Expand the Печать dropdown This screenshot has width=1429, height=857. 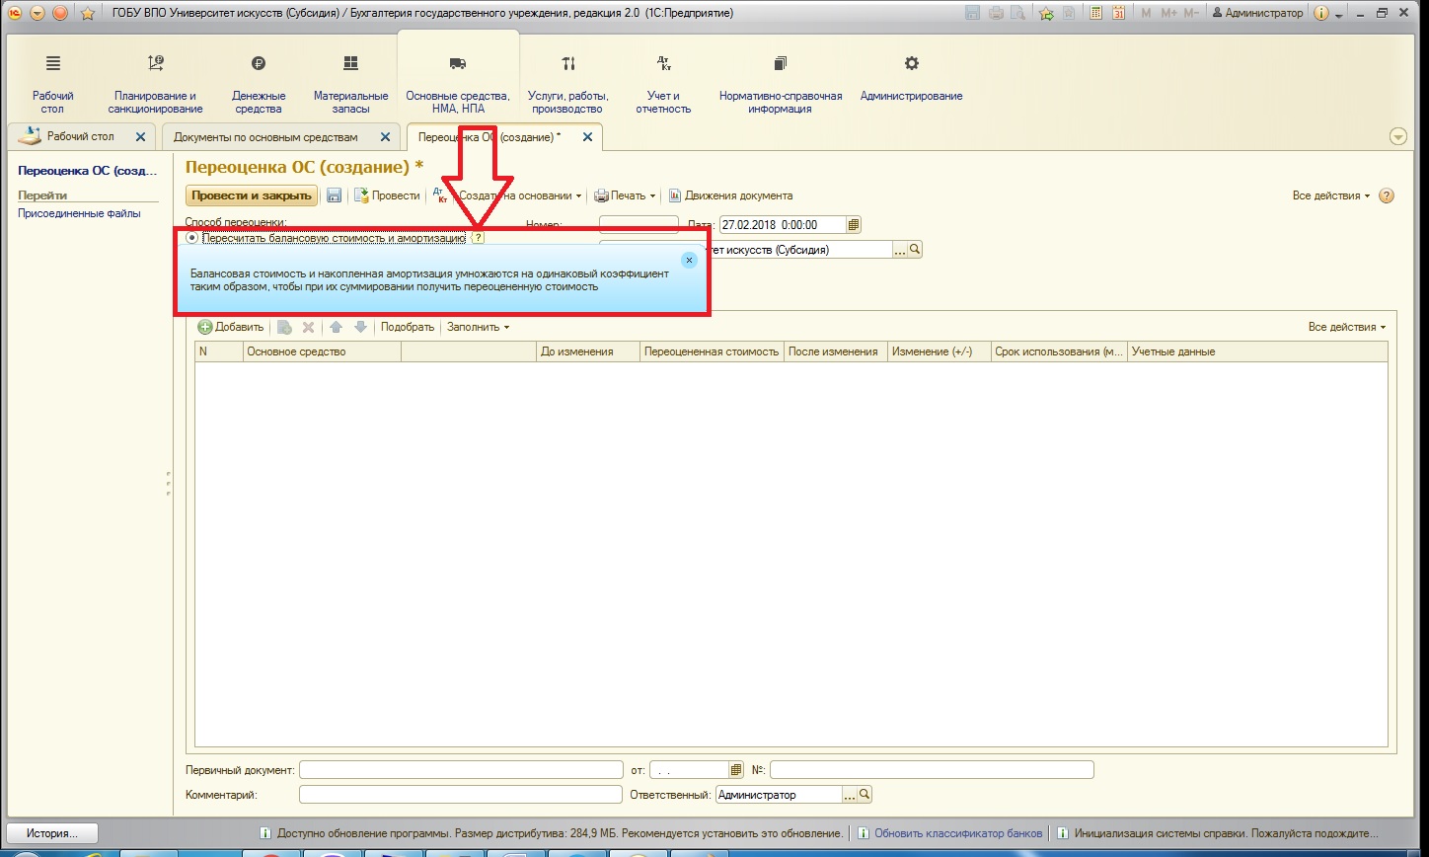pyautogui.click(x=625, y=195)
